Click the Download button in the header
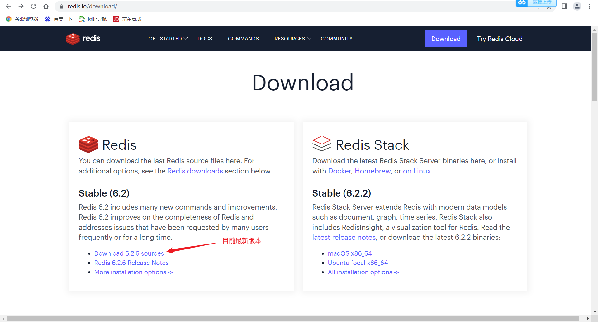 point(446,39)
